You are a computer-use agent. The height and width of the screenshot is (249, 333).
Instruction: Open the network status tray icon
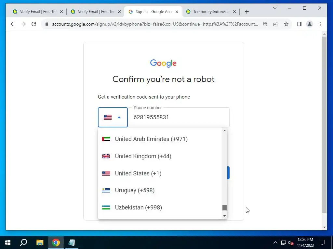tap(283, 243)
